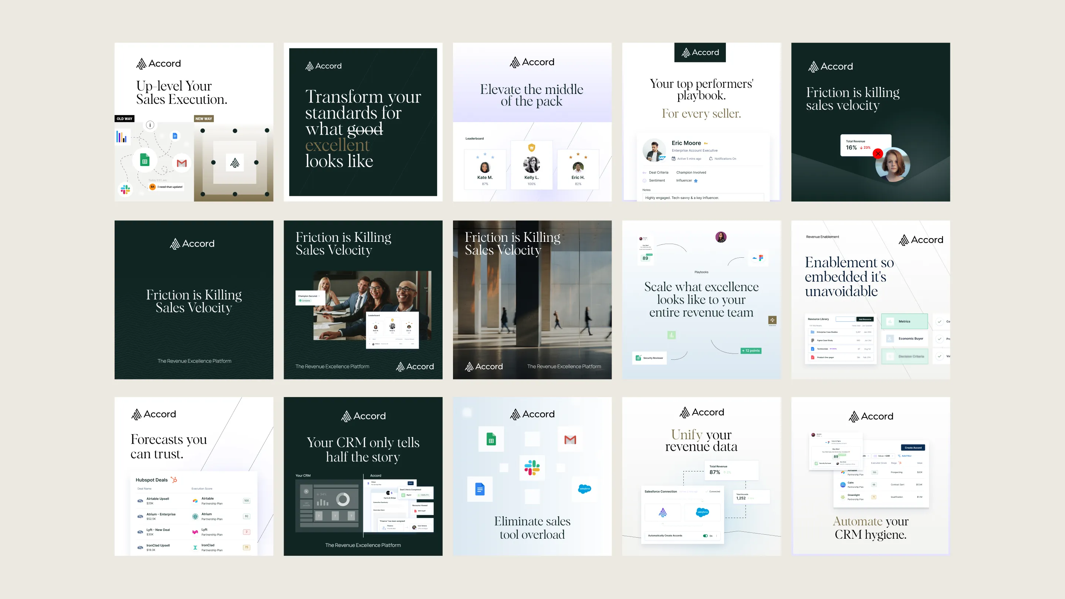Click the Create Accord button
Image resolution: width=1065 pixels, height=599 pixels.
click(913, 448)
